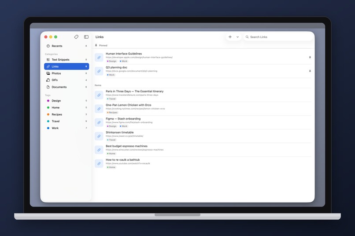The image size is (355, 236).
Task: Click Design tag on Figma Stash onboarding
Action: (x=111, y=126)
